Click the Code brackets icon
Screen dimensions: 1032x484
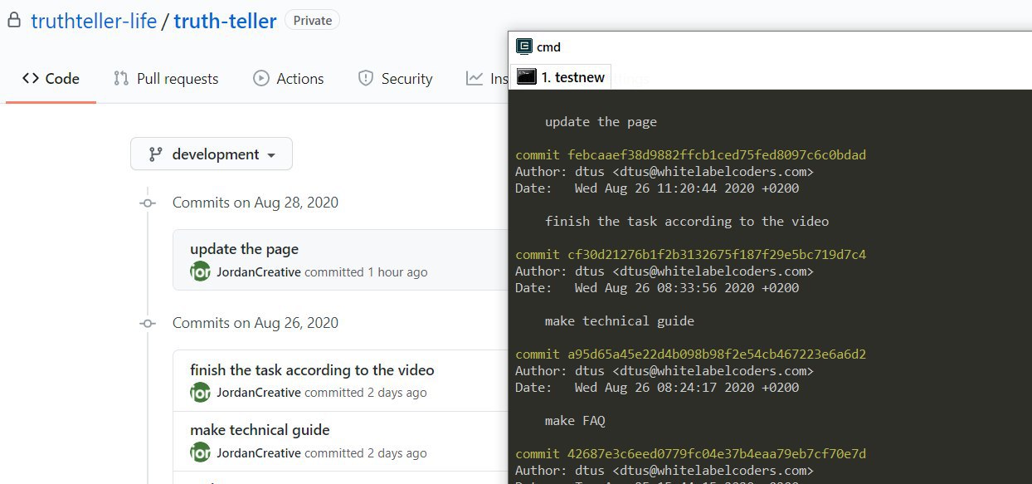pos(31,79)
